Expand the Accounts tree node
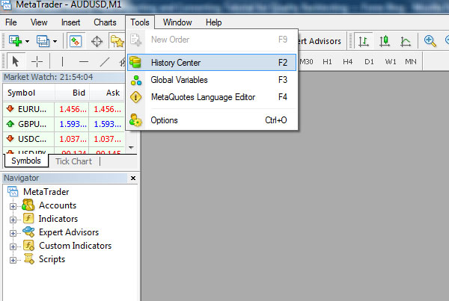This screenshot has height=301, width=449. click(x=13, y=206)
